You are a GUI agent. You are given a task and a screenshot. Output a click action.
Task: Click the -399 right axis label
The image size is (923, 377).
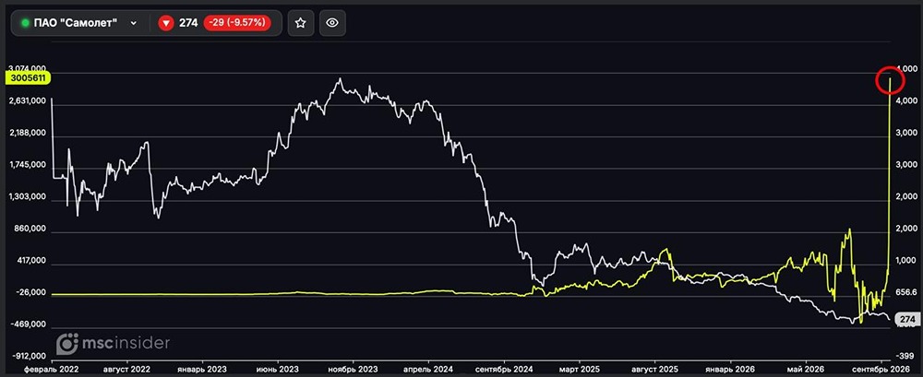pyautogui.click(x=905, y=356)
